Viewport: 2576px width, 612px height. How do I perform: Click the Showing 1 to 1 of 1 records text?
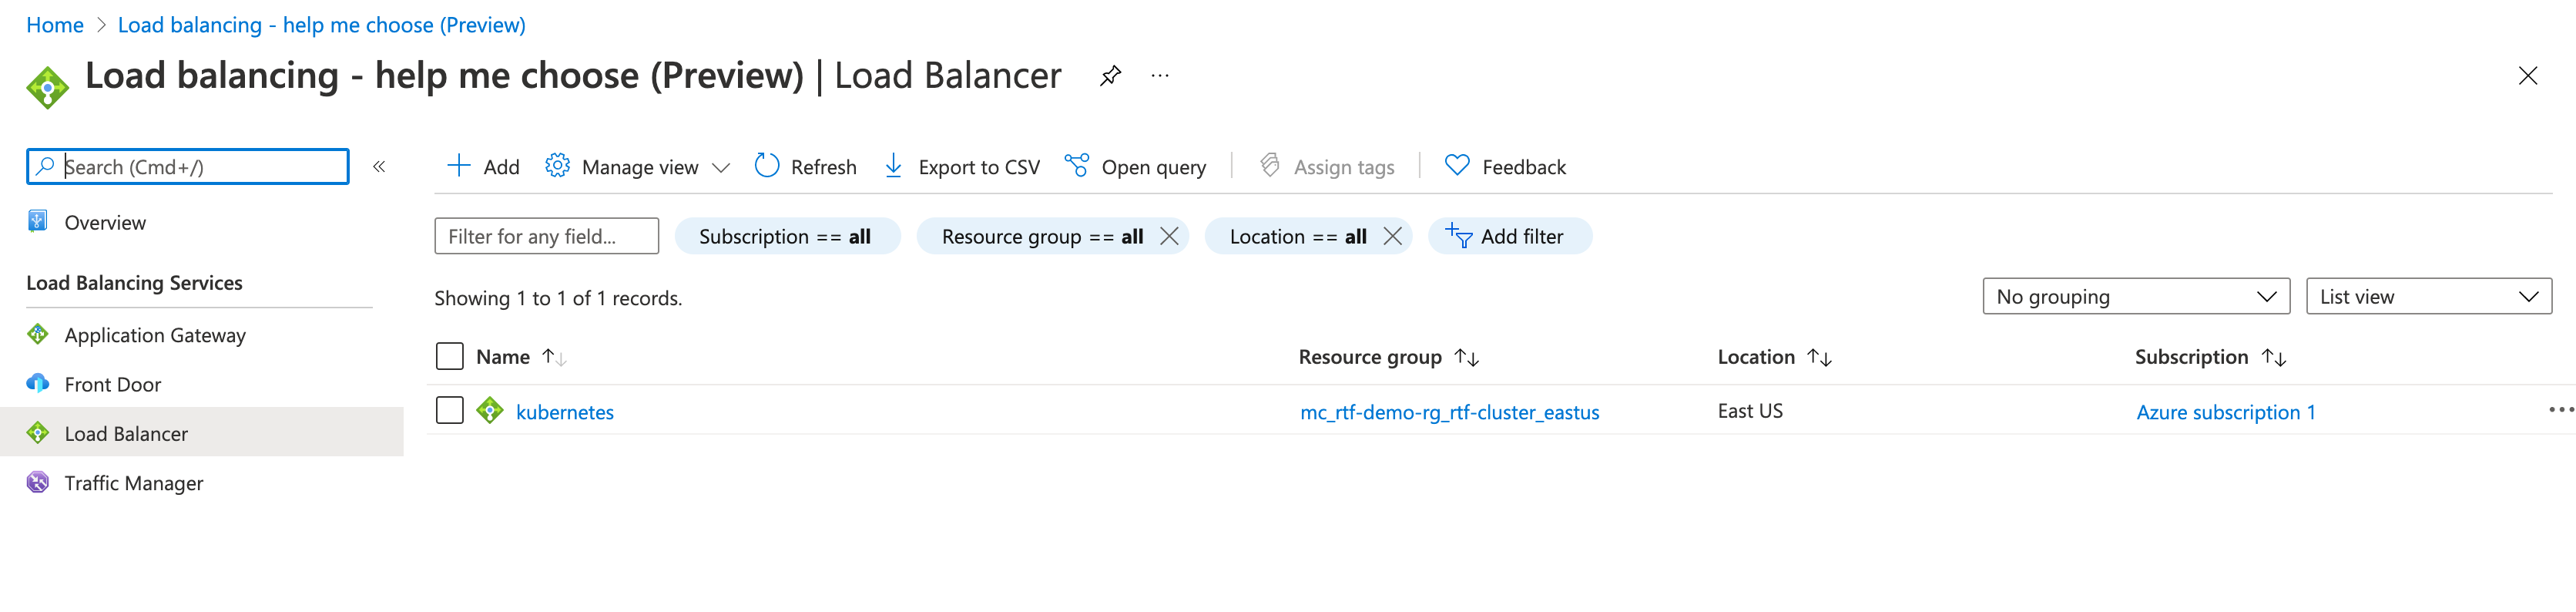[558, 298]
